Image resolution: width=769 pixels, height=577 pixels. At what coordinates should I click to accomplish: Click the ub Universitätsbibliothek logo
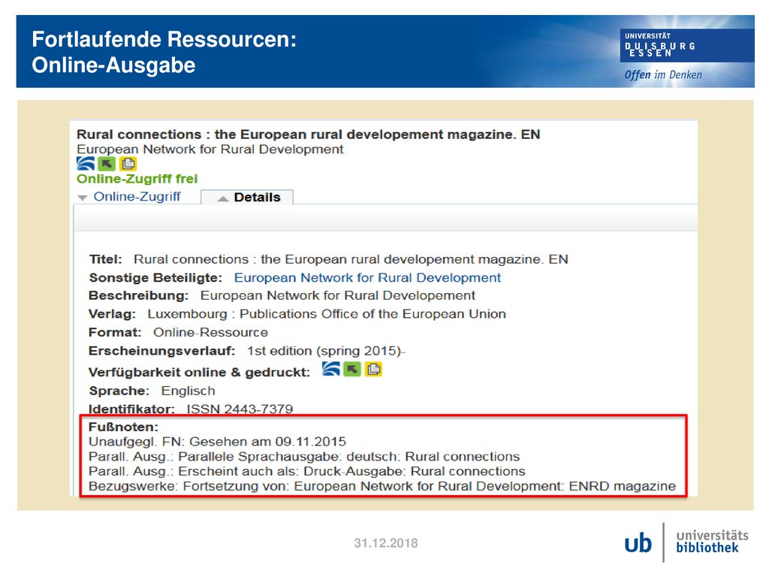pyautogui.click(x=686, y=542)
